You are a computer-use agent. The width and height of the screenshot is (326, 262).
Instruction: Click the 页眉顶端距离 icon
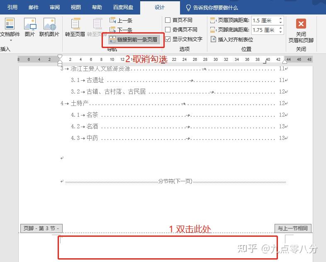coord(213,20)
